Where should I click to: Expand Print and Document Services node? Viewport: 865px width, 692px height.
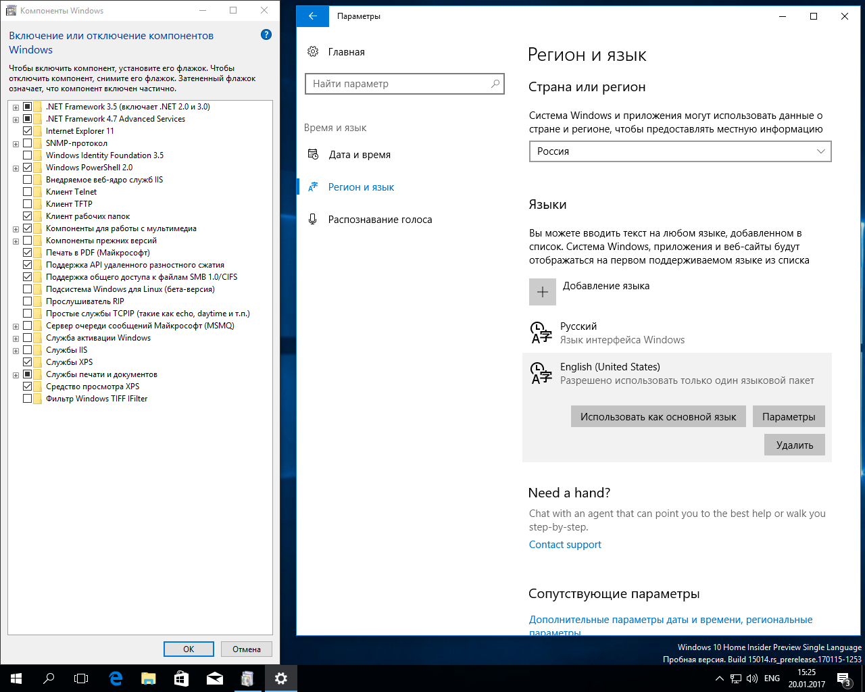pos(16,374)
